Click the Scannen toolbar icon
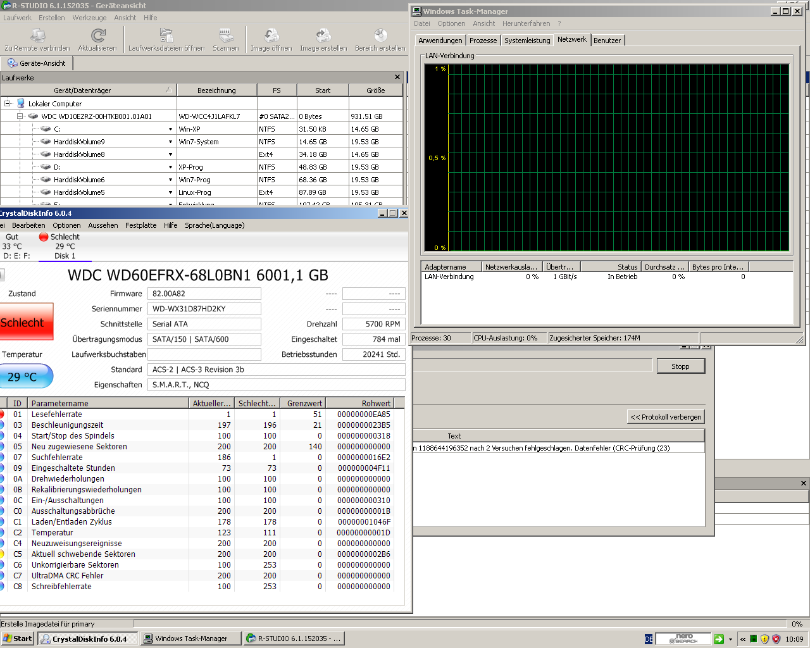The width and height of the screenshot is (810, 648). click(x=226, y=35)
